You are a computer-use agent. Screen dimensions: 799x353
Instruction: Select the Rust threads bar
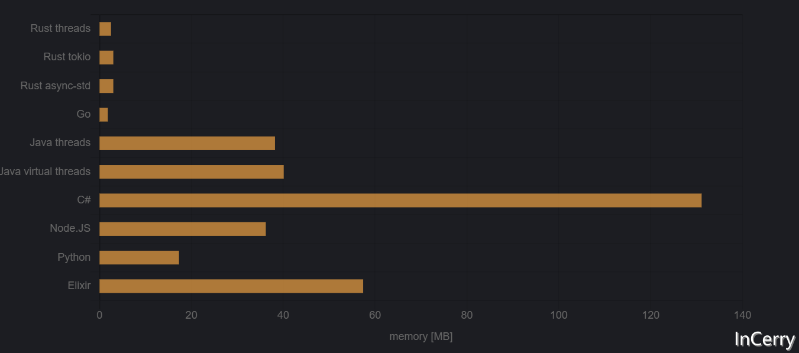tap(105, 29)
